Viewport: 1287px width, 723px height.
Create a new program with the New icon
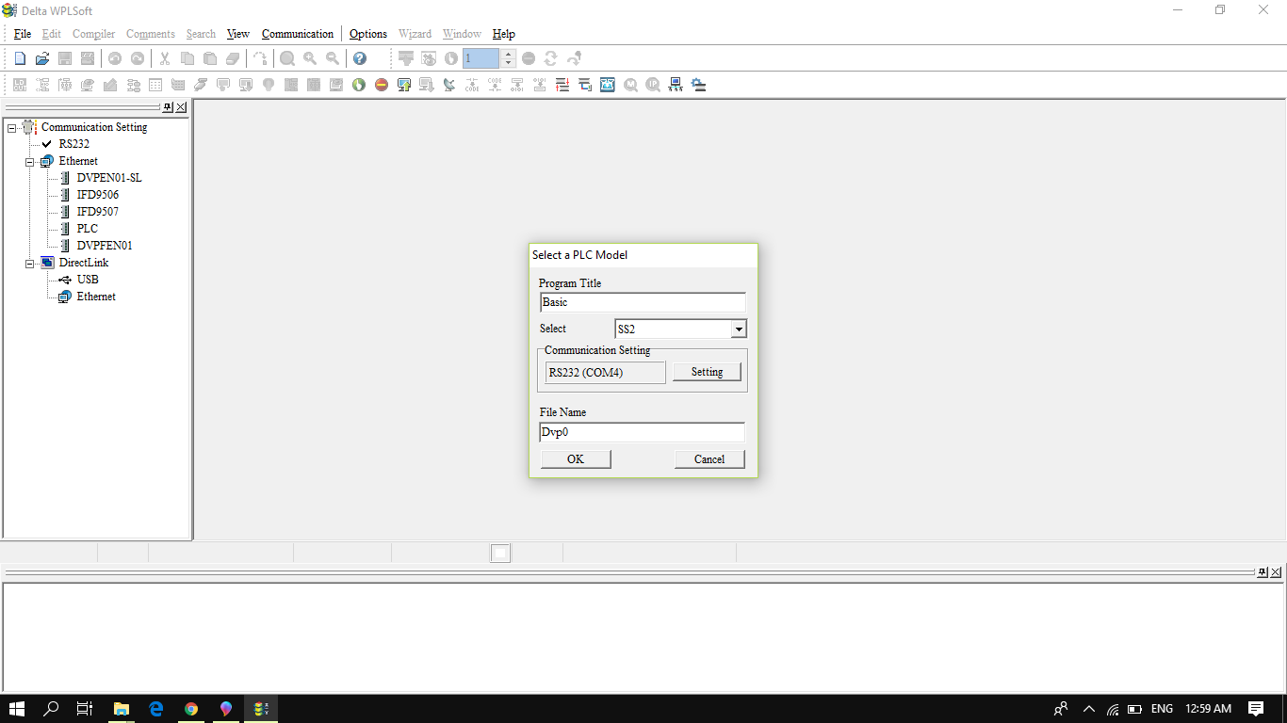pos(19,57)
